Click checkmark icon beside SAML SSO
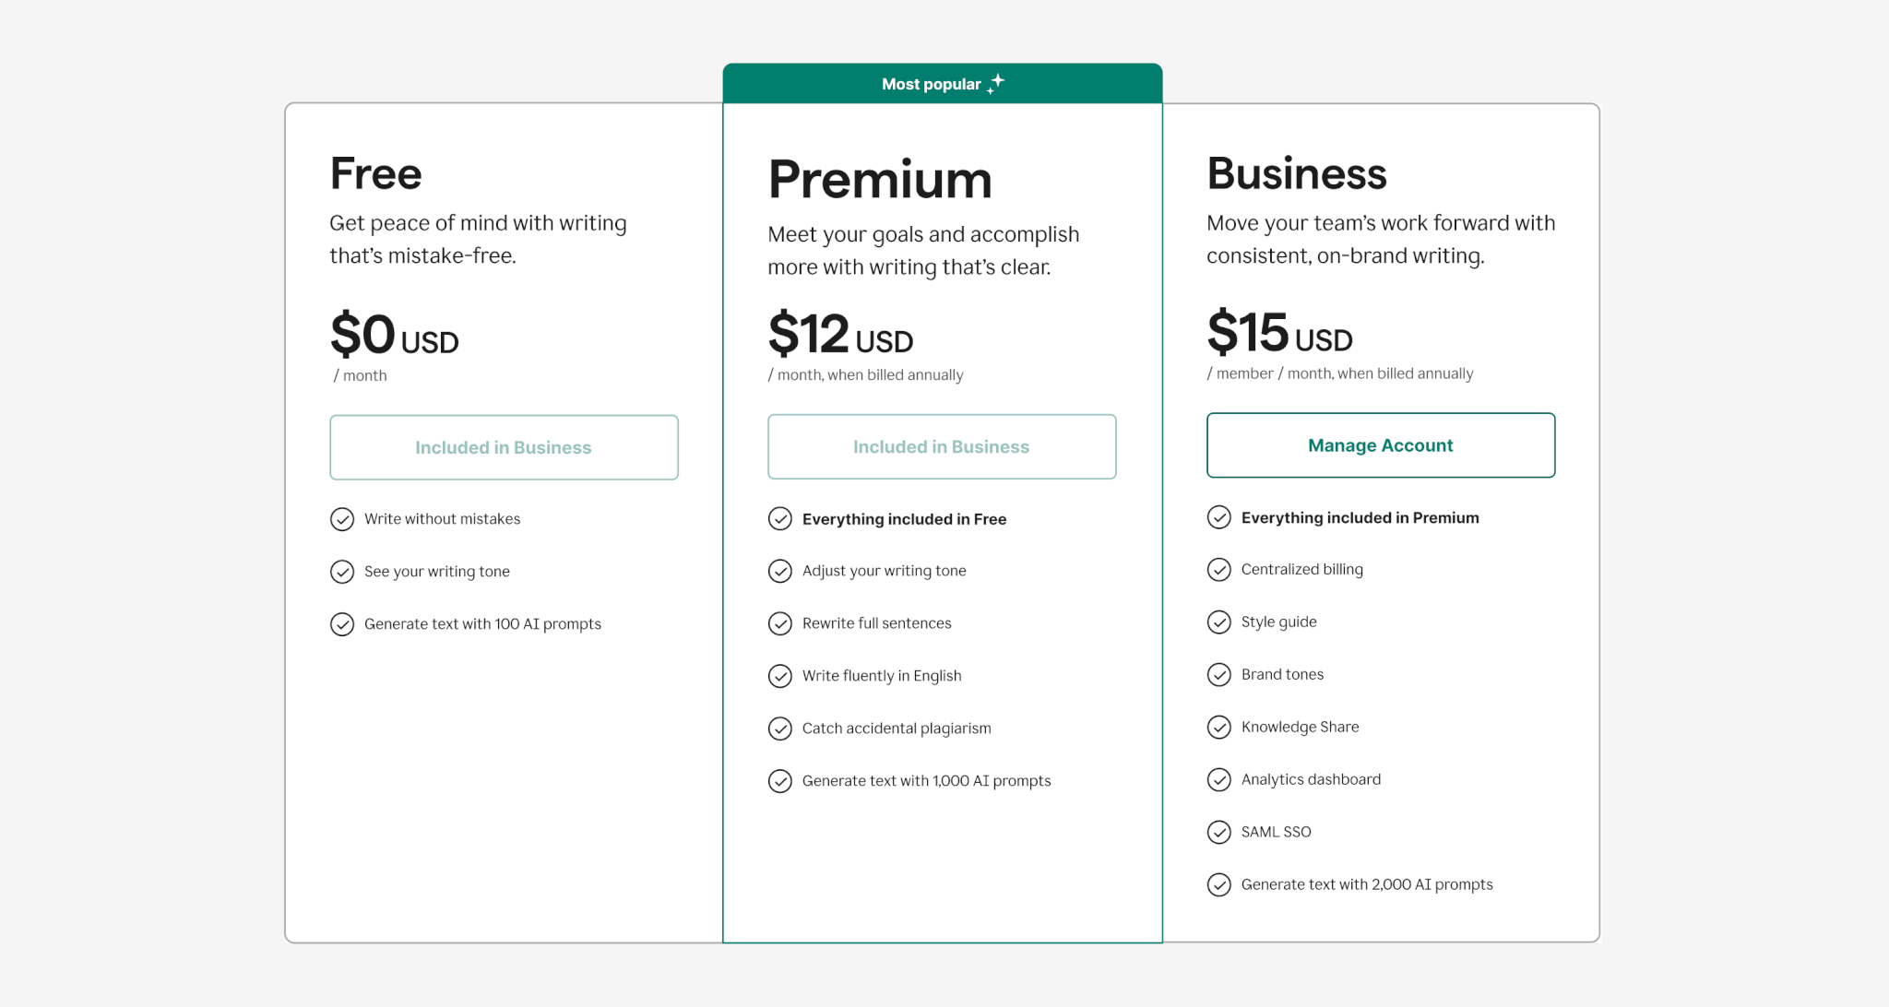Viewport: 1889px width, 1007px height. click(x=1219, y=833)
